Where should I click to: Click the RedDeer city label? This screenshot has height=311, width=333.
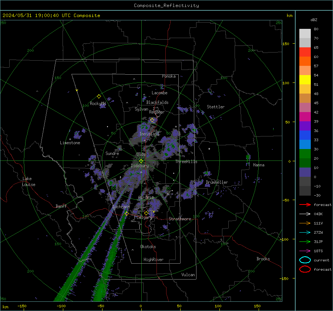tap(157, 112)
